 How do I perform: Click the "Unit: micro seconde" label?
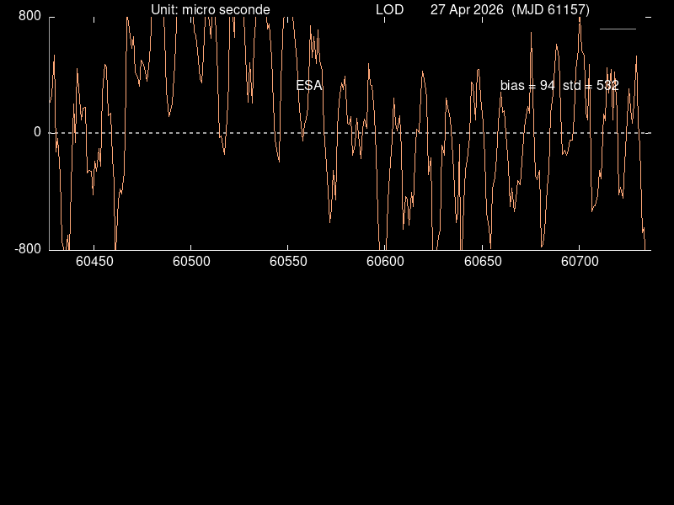coord(211,10)
